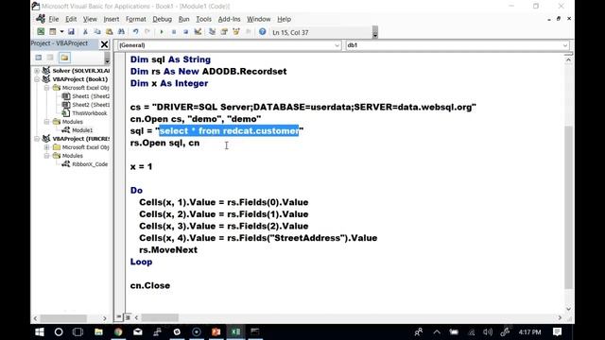
Task: Click the code window vertical scrollbar thumb
Action: (x=568, y=207)
